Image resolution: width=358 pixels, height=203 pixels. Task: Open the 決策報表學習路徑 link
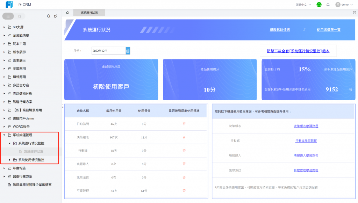(306, 126)
